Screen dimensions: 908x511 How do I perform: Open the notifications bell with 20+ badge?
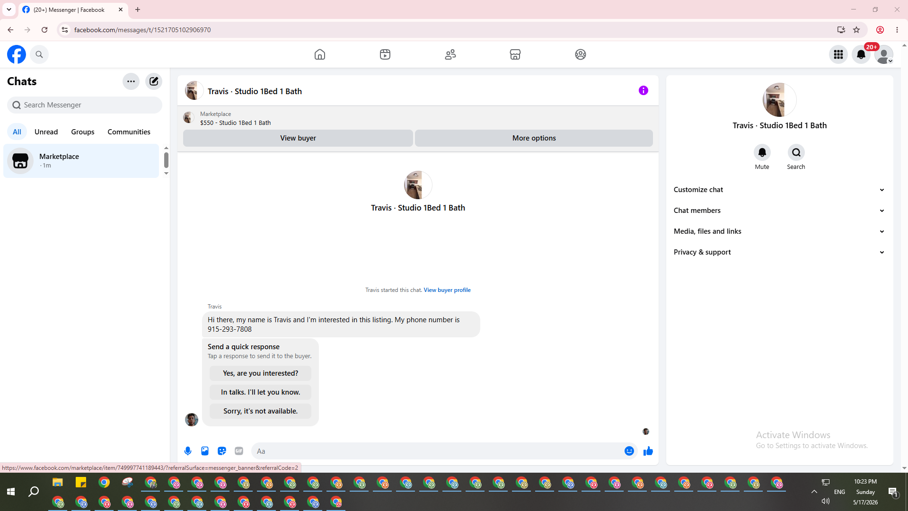pyautogui.click(x=861, y=54)
